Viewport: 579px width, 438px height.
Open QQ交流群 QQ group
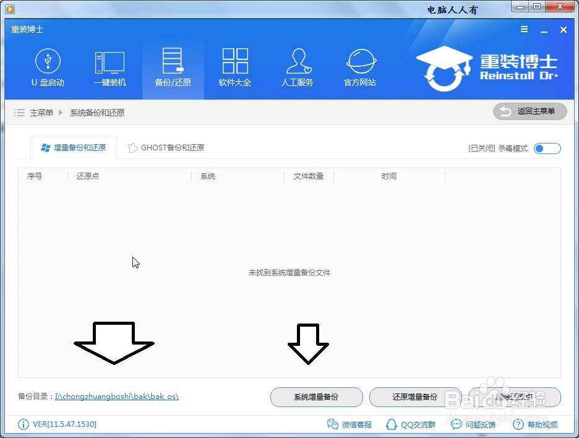tap(411, 425)
